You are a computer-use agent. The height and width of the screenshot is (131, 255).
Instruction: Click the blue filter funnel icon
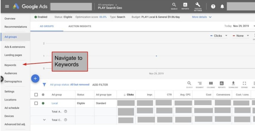pos(44,85)
